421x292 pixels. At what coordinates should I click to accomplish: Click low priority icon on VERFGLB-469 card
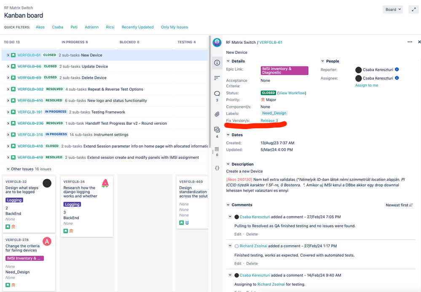click(x=187, y=223)
